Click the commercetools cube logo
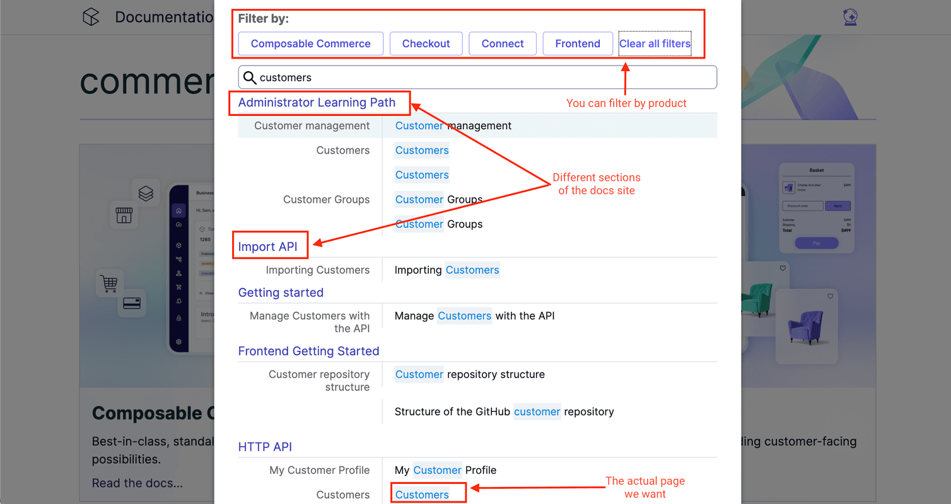The image size is (951, 504). click(x=91, y=17)
